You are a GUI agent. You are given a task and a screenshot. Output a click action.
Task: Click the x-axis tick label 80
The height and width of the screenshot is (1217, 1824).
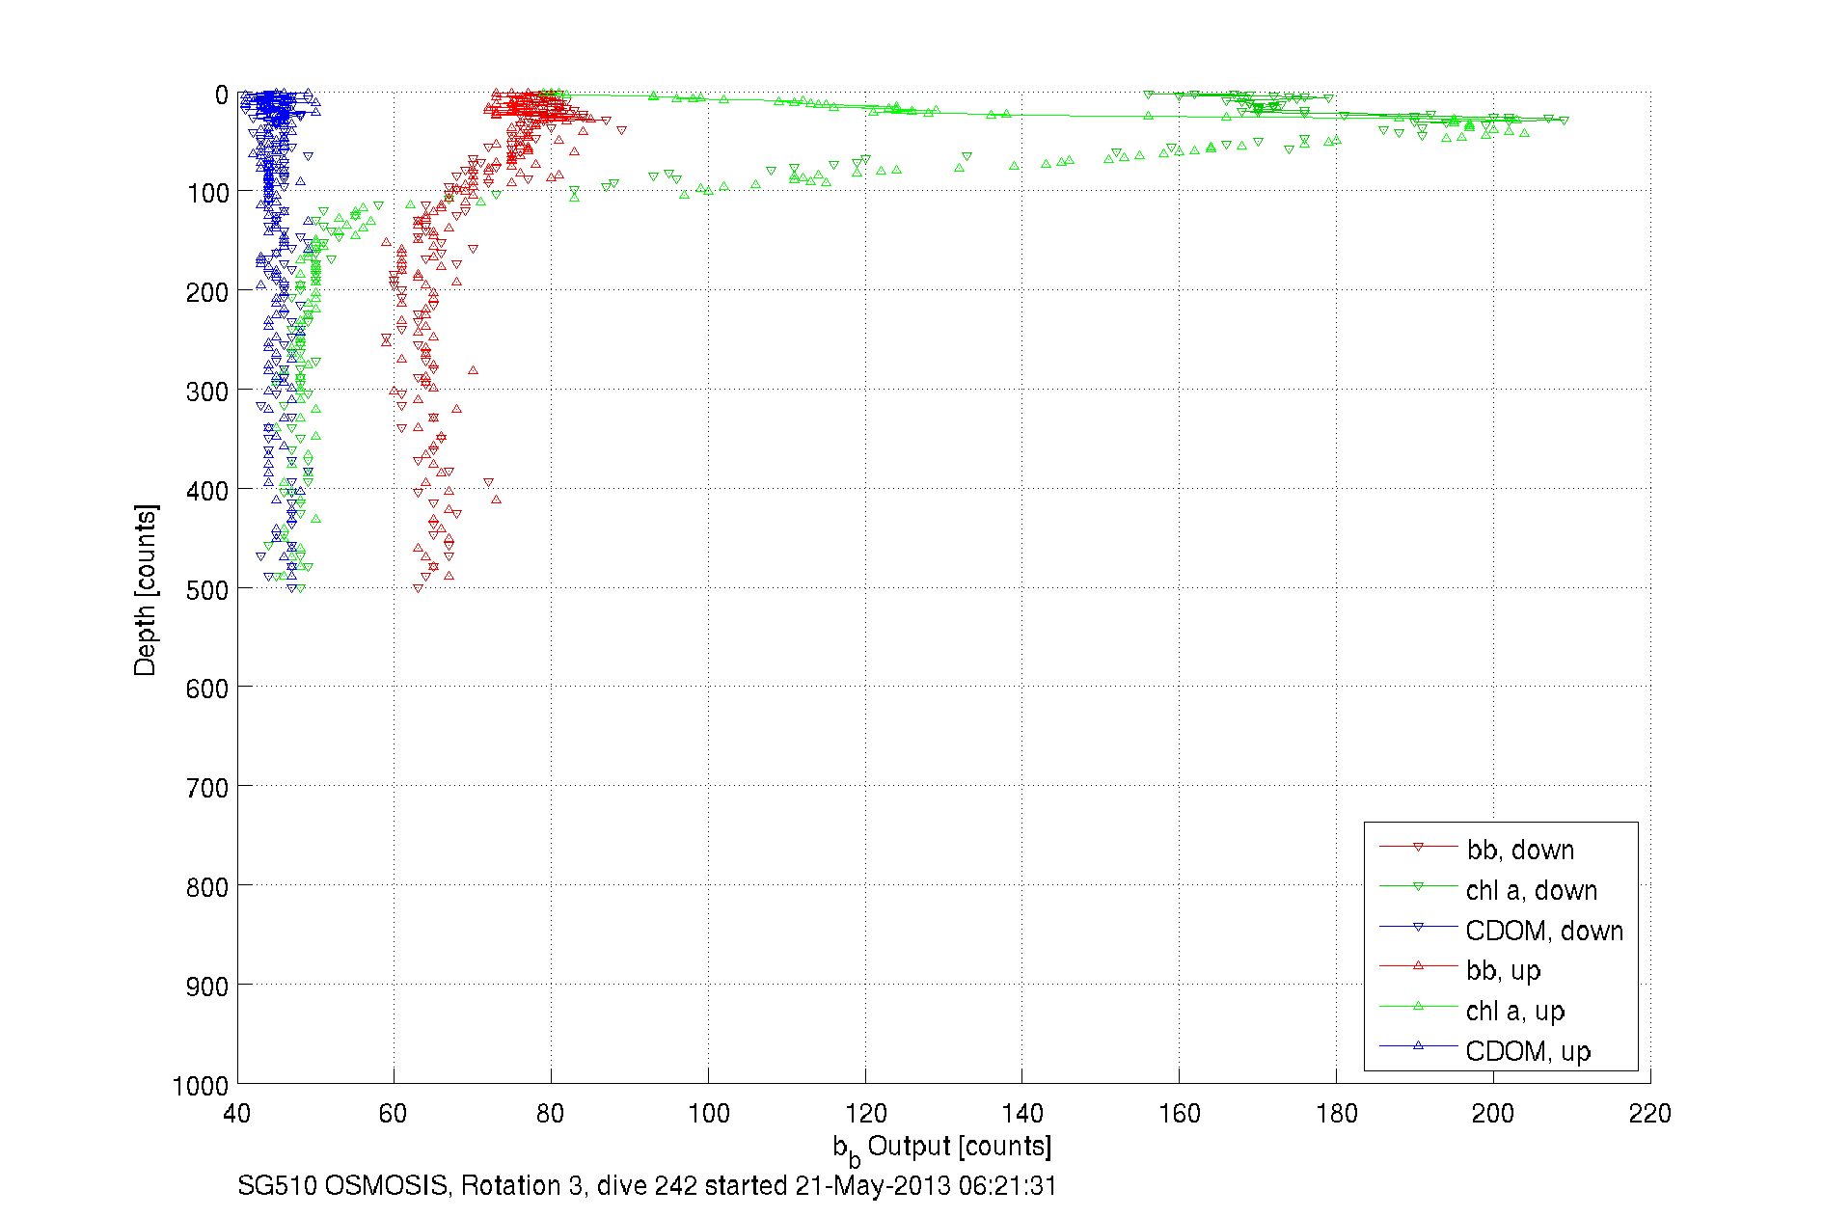point(551,1114)
